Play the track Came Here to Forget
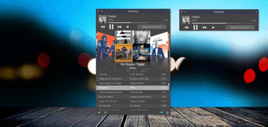 110,83
